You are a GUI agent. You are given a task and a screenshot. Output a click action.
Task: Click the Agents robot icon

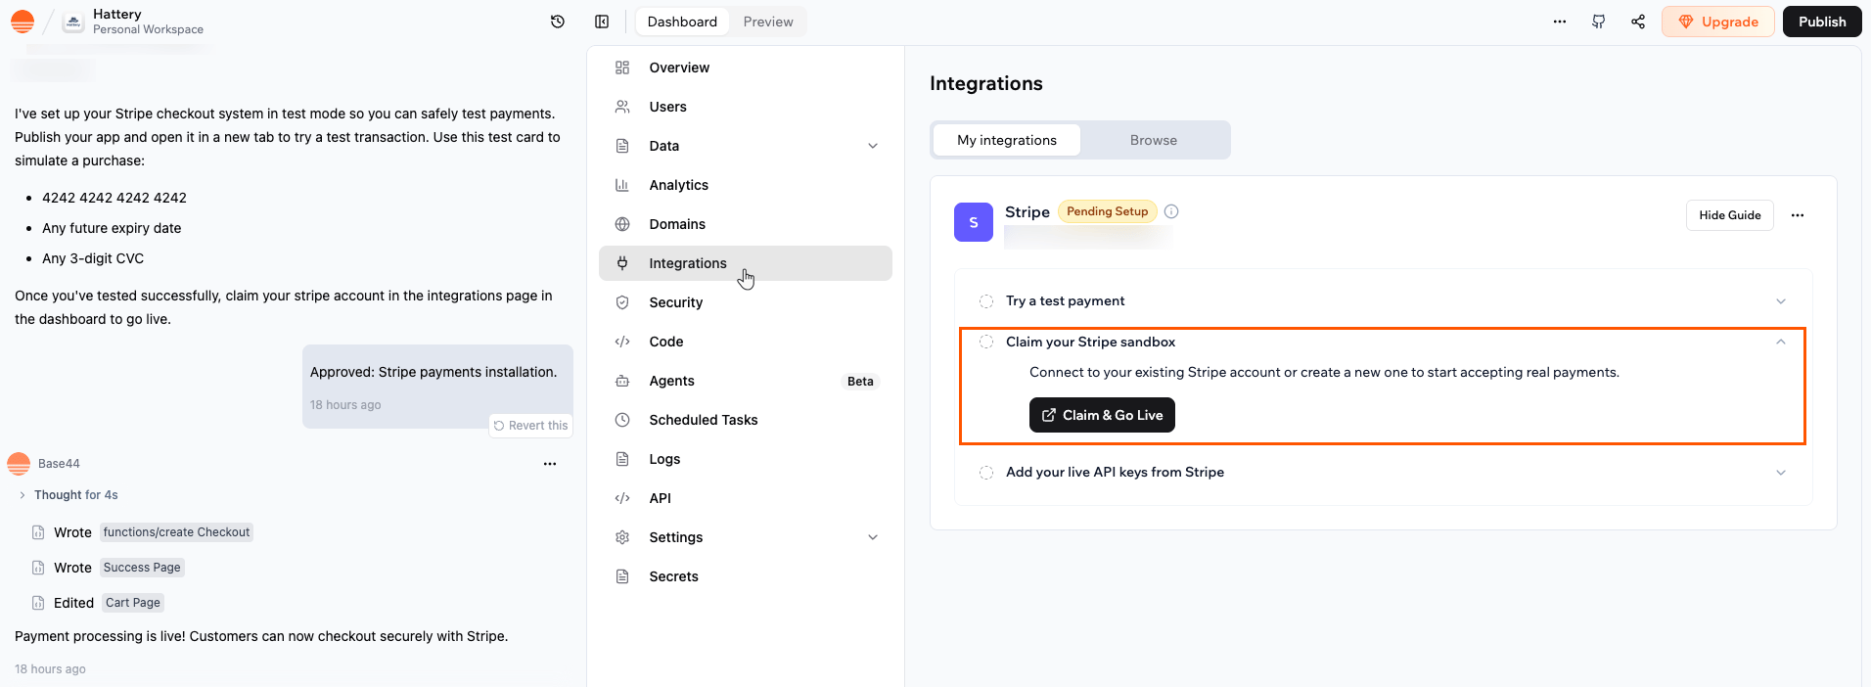[622, 381]
